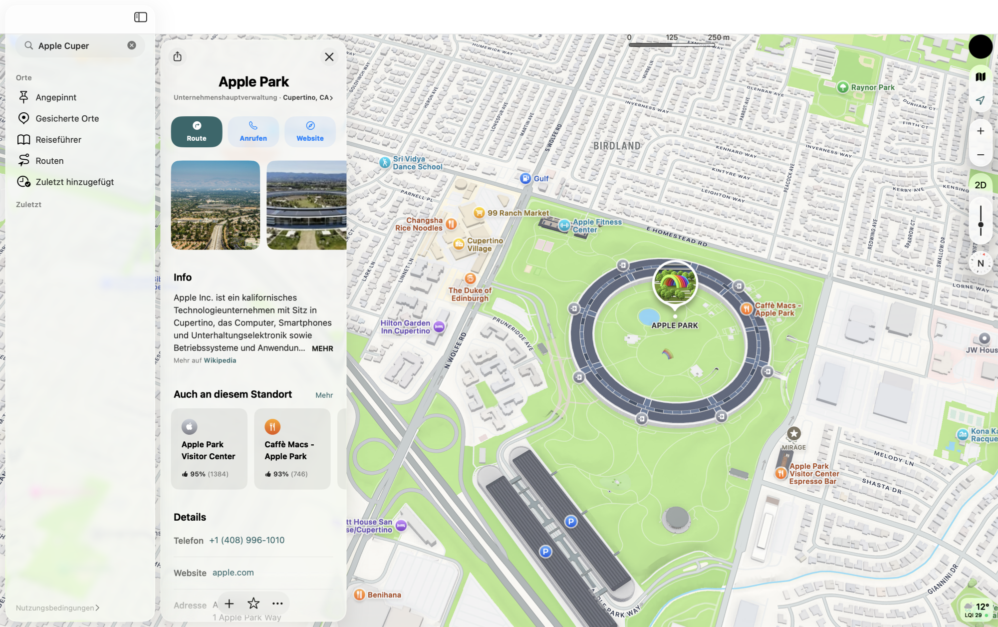998x627 pixels.
Task: Open map mode selector icon
Action: coord(980,77)
